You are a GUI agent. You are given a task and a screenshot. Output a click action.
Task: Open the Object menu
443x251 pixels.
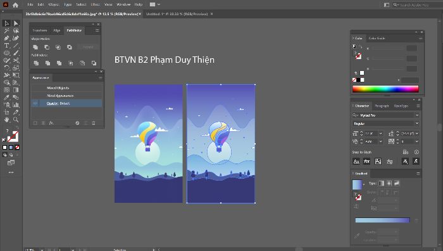point(54,4)
